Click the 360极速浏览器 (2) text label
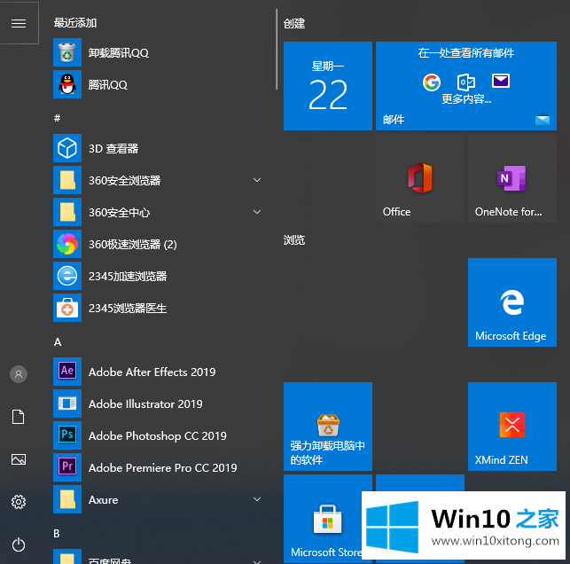Screen dimensions: 570x564 133,245
